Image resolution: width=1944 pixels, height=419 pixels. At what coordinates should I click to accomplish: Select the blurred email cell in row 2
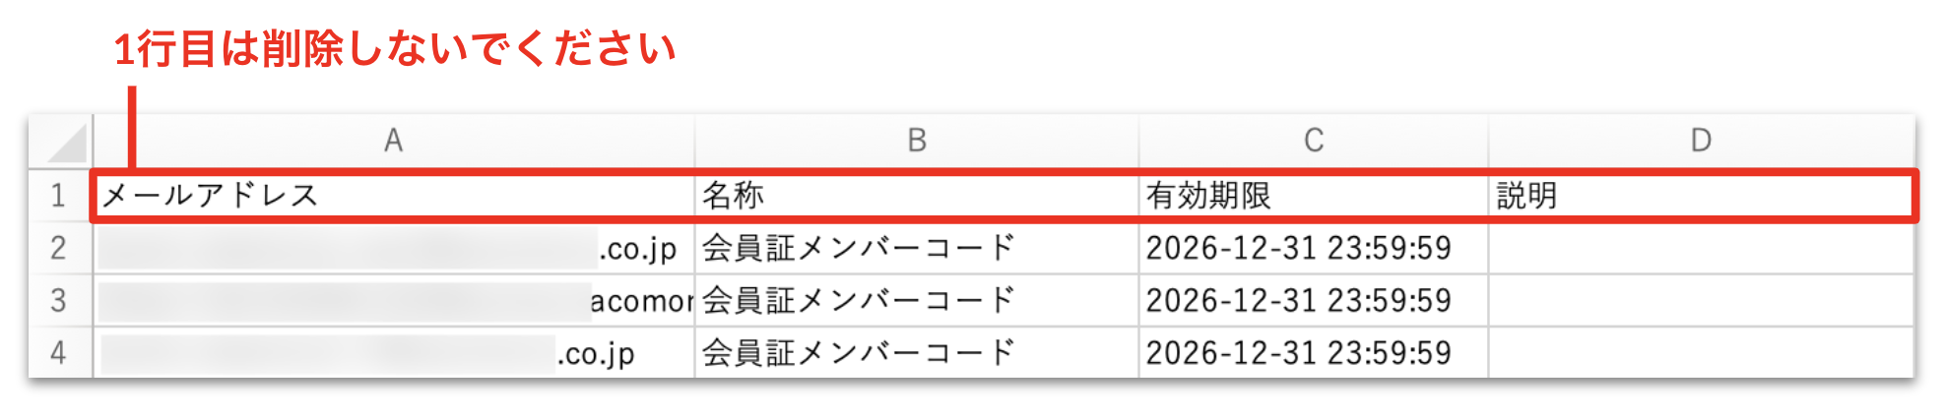[394, 248]
